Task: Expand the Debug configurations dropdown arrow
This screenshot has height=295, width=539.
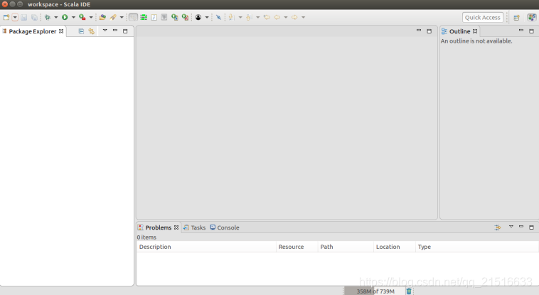Action: (55, 17)
